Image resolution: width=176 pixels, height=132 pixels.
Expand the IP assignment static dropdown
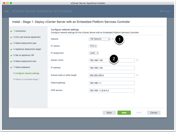(94, 53)
